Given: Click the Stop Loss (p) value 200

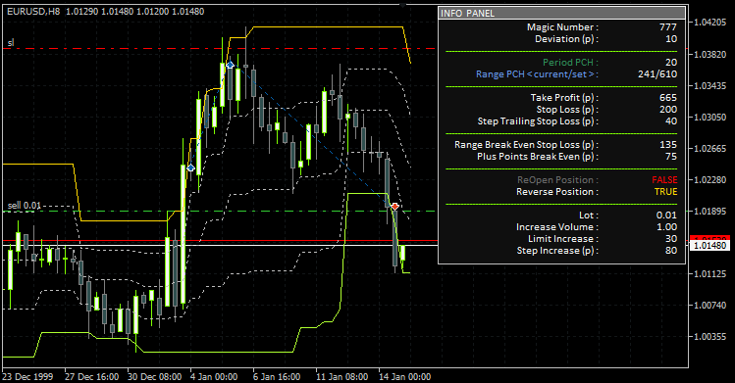Looking at the screenshot, I should click(668, 110).
